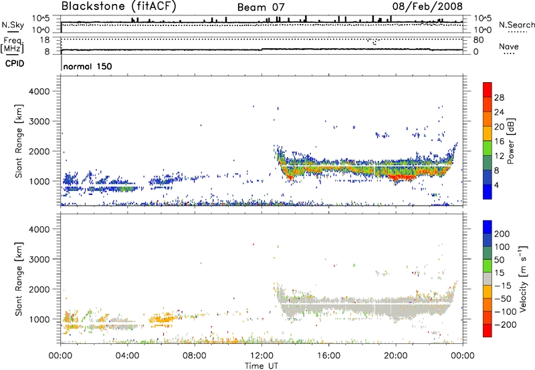This screenshot has height=370, width=535.
Task: Click the "100" value on Velocity colorbar
Action: click(502, 247)
